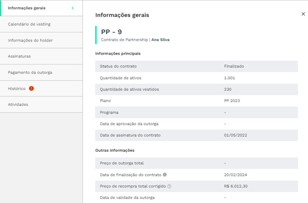Click holder name Ana Silva link
The image size is (308, 203).
[x=160, y=40]
